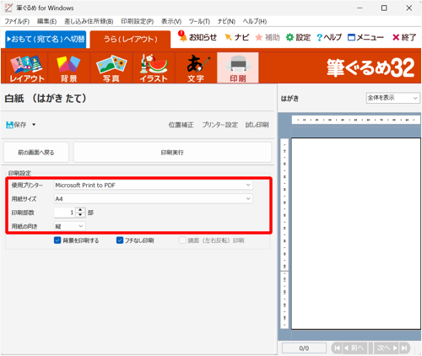422x356 pixels.
Task: Open the ツール(T) menu
Action: tap(199, 21)
